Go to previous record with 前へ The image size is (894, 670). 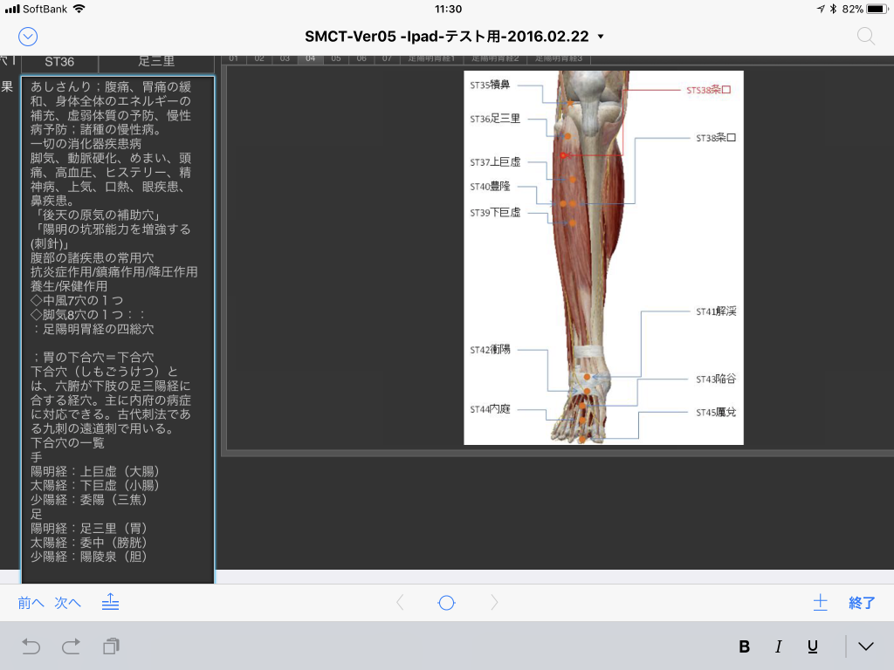click(31, 602)
